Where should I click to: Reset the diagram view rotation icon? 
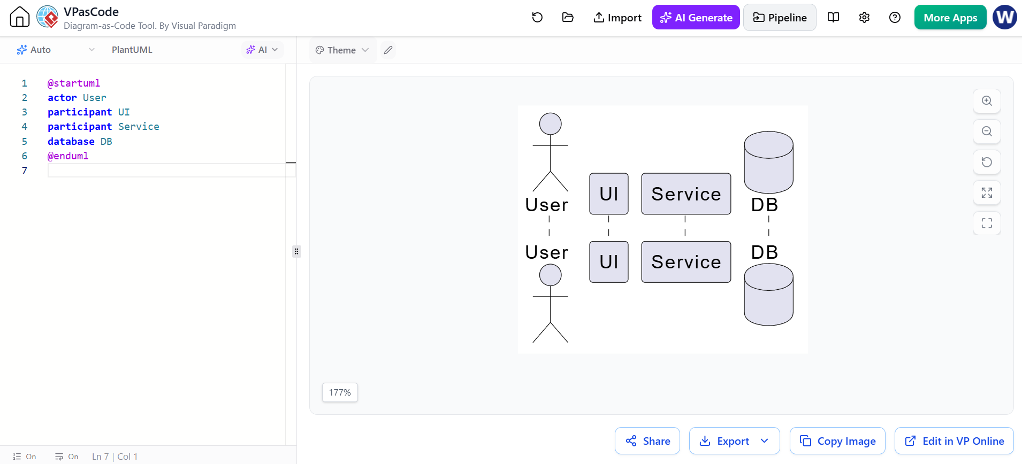pyautogui.click(x=987, y=162)
